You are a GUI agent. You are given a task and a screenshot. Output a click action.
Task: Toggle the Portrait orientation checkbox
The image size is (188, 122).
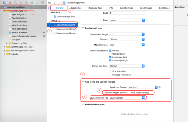(x=110, y=51)
